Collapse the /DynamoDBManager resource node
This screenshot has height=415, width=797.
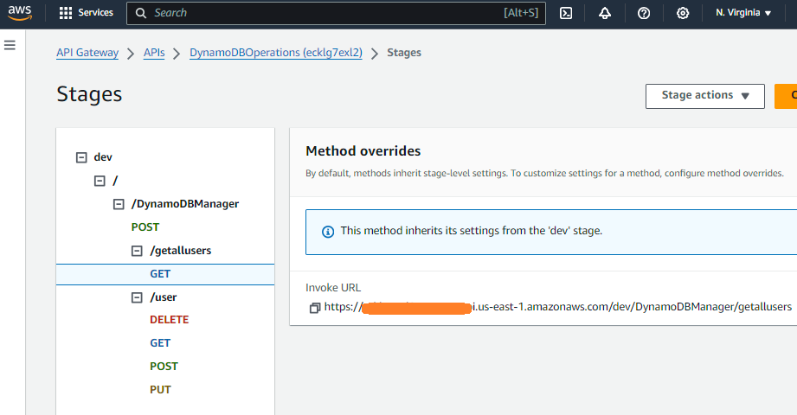tap(119, 204)
